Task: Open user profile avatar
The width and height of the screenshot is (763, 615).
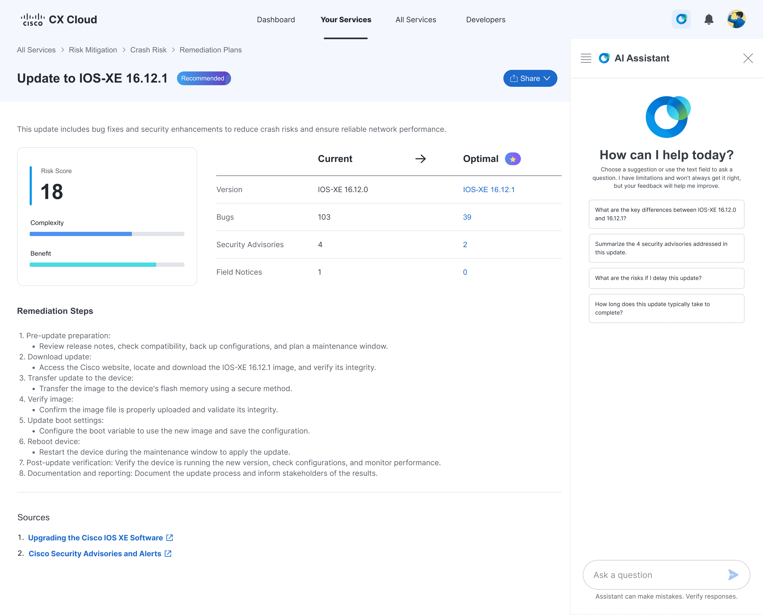Action: tap(736, 19)
